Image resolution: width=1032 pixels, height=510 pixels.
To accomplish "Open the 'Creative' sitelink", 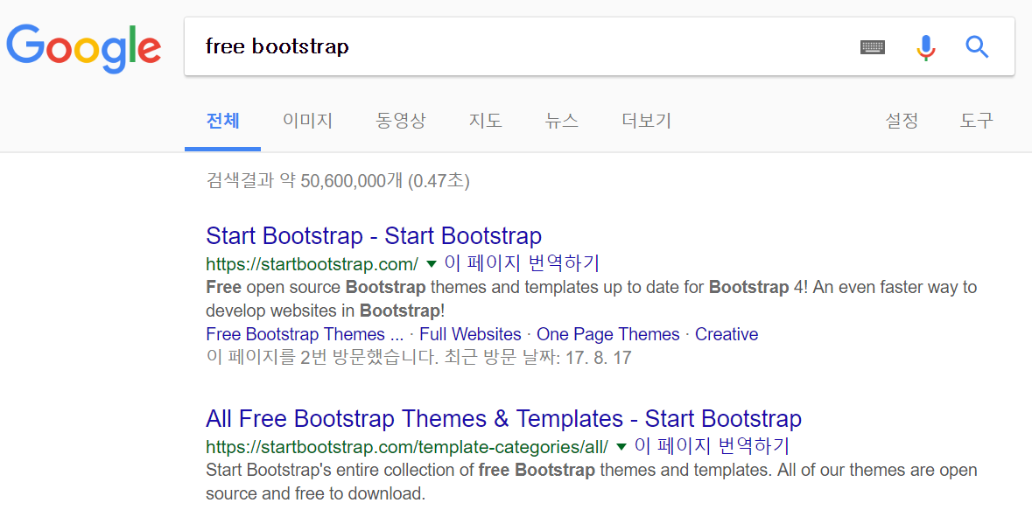I will pos(727,334).
